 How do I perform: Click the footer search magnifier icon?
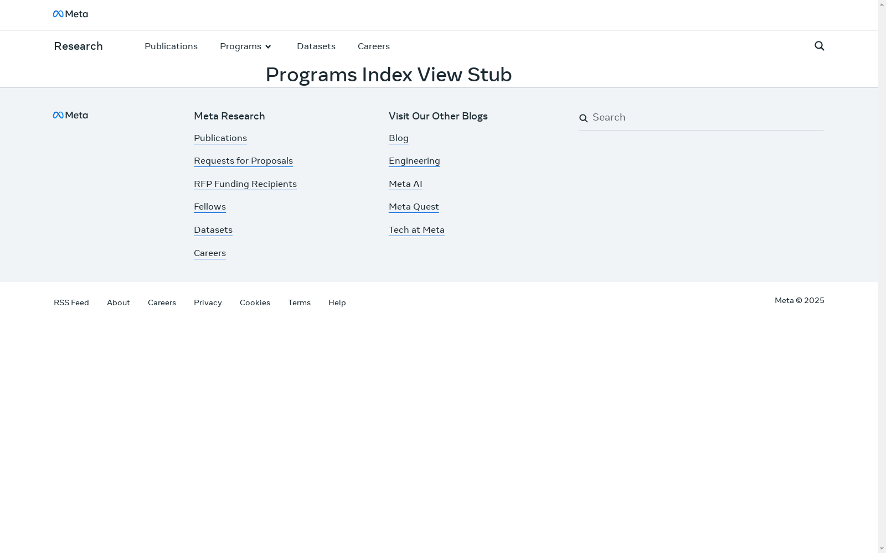[583, 118]
